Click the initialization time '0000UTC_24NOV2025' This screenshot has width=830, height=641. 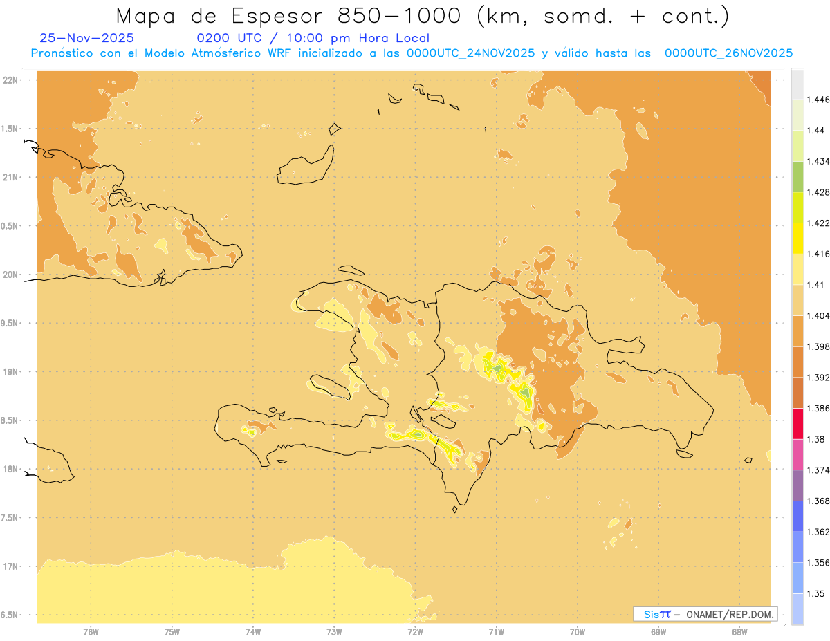[470, 53]
